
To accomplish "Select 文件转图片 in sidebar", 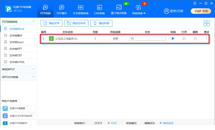I will [19, 36].
